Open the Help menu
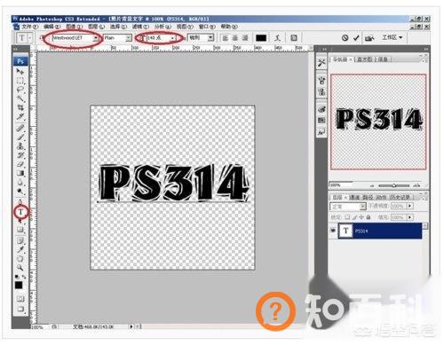This screenshot has height=345, width=444. point(229,27)
